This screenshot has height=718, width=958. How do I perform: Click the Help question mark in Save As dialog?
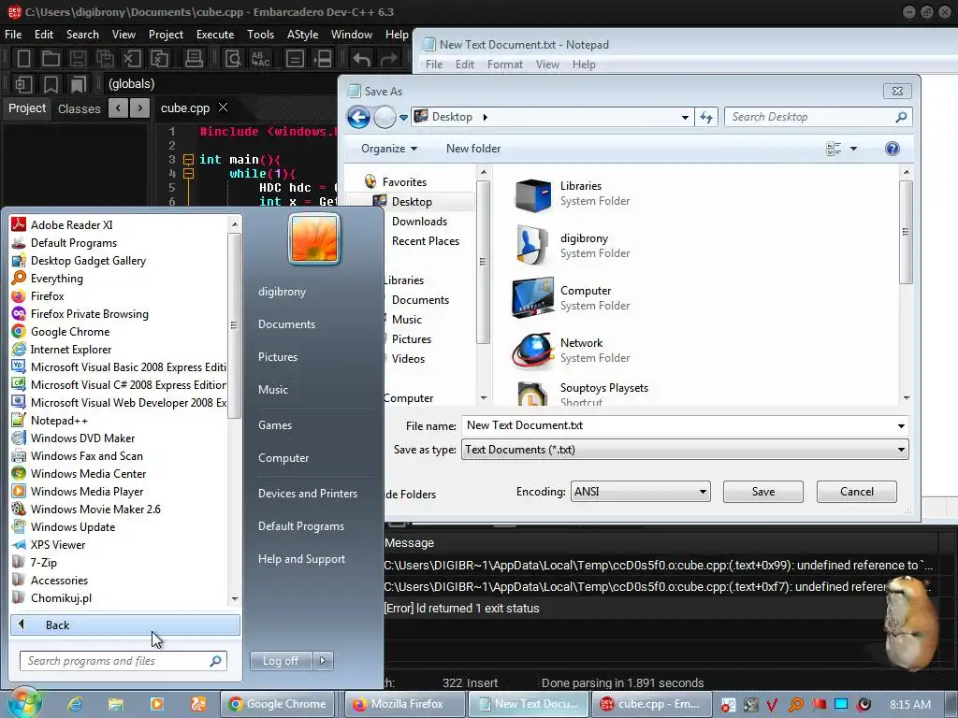[x=892, y=149]
